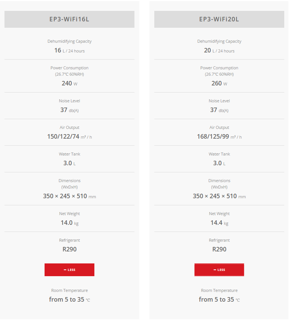Click the 260 W power consumption value
Viewport: 291px width, 320px height.
coord(219,83)
